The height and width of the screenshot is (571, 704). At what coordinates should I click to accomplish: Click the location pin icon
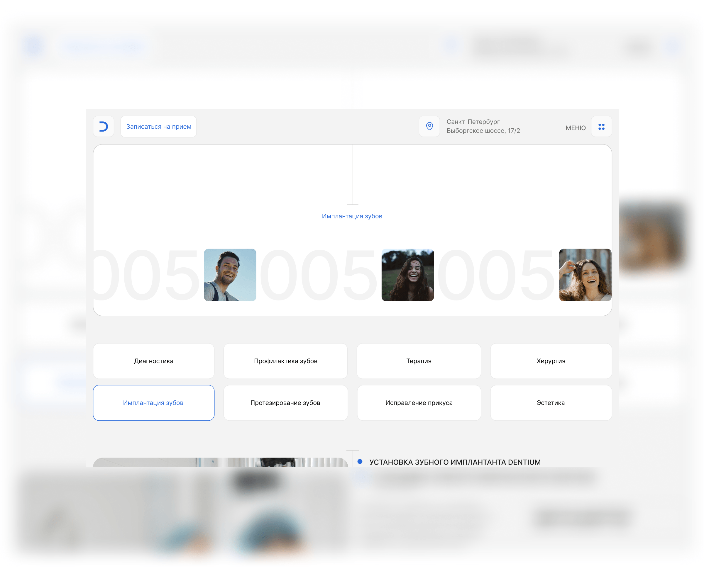429,126
